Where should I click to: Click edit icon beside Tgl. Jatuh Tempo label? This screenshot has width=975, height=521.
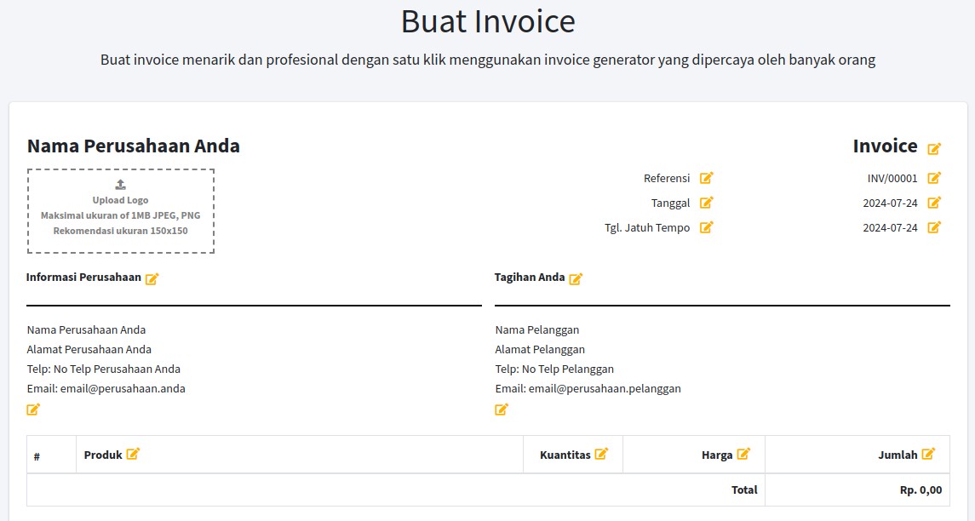[707, 227]
